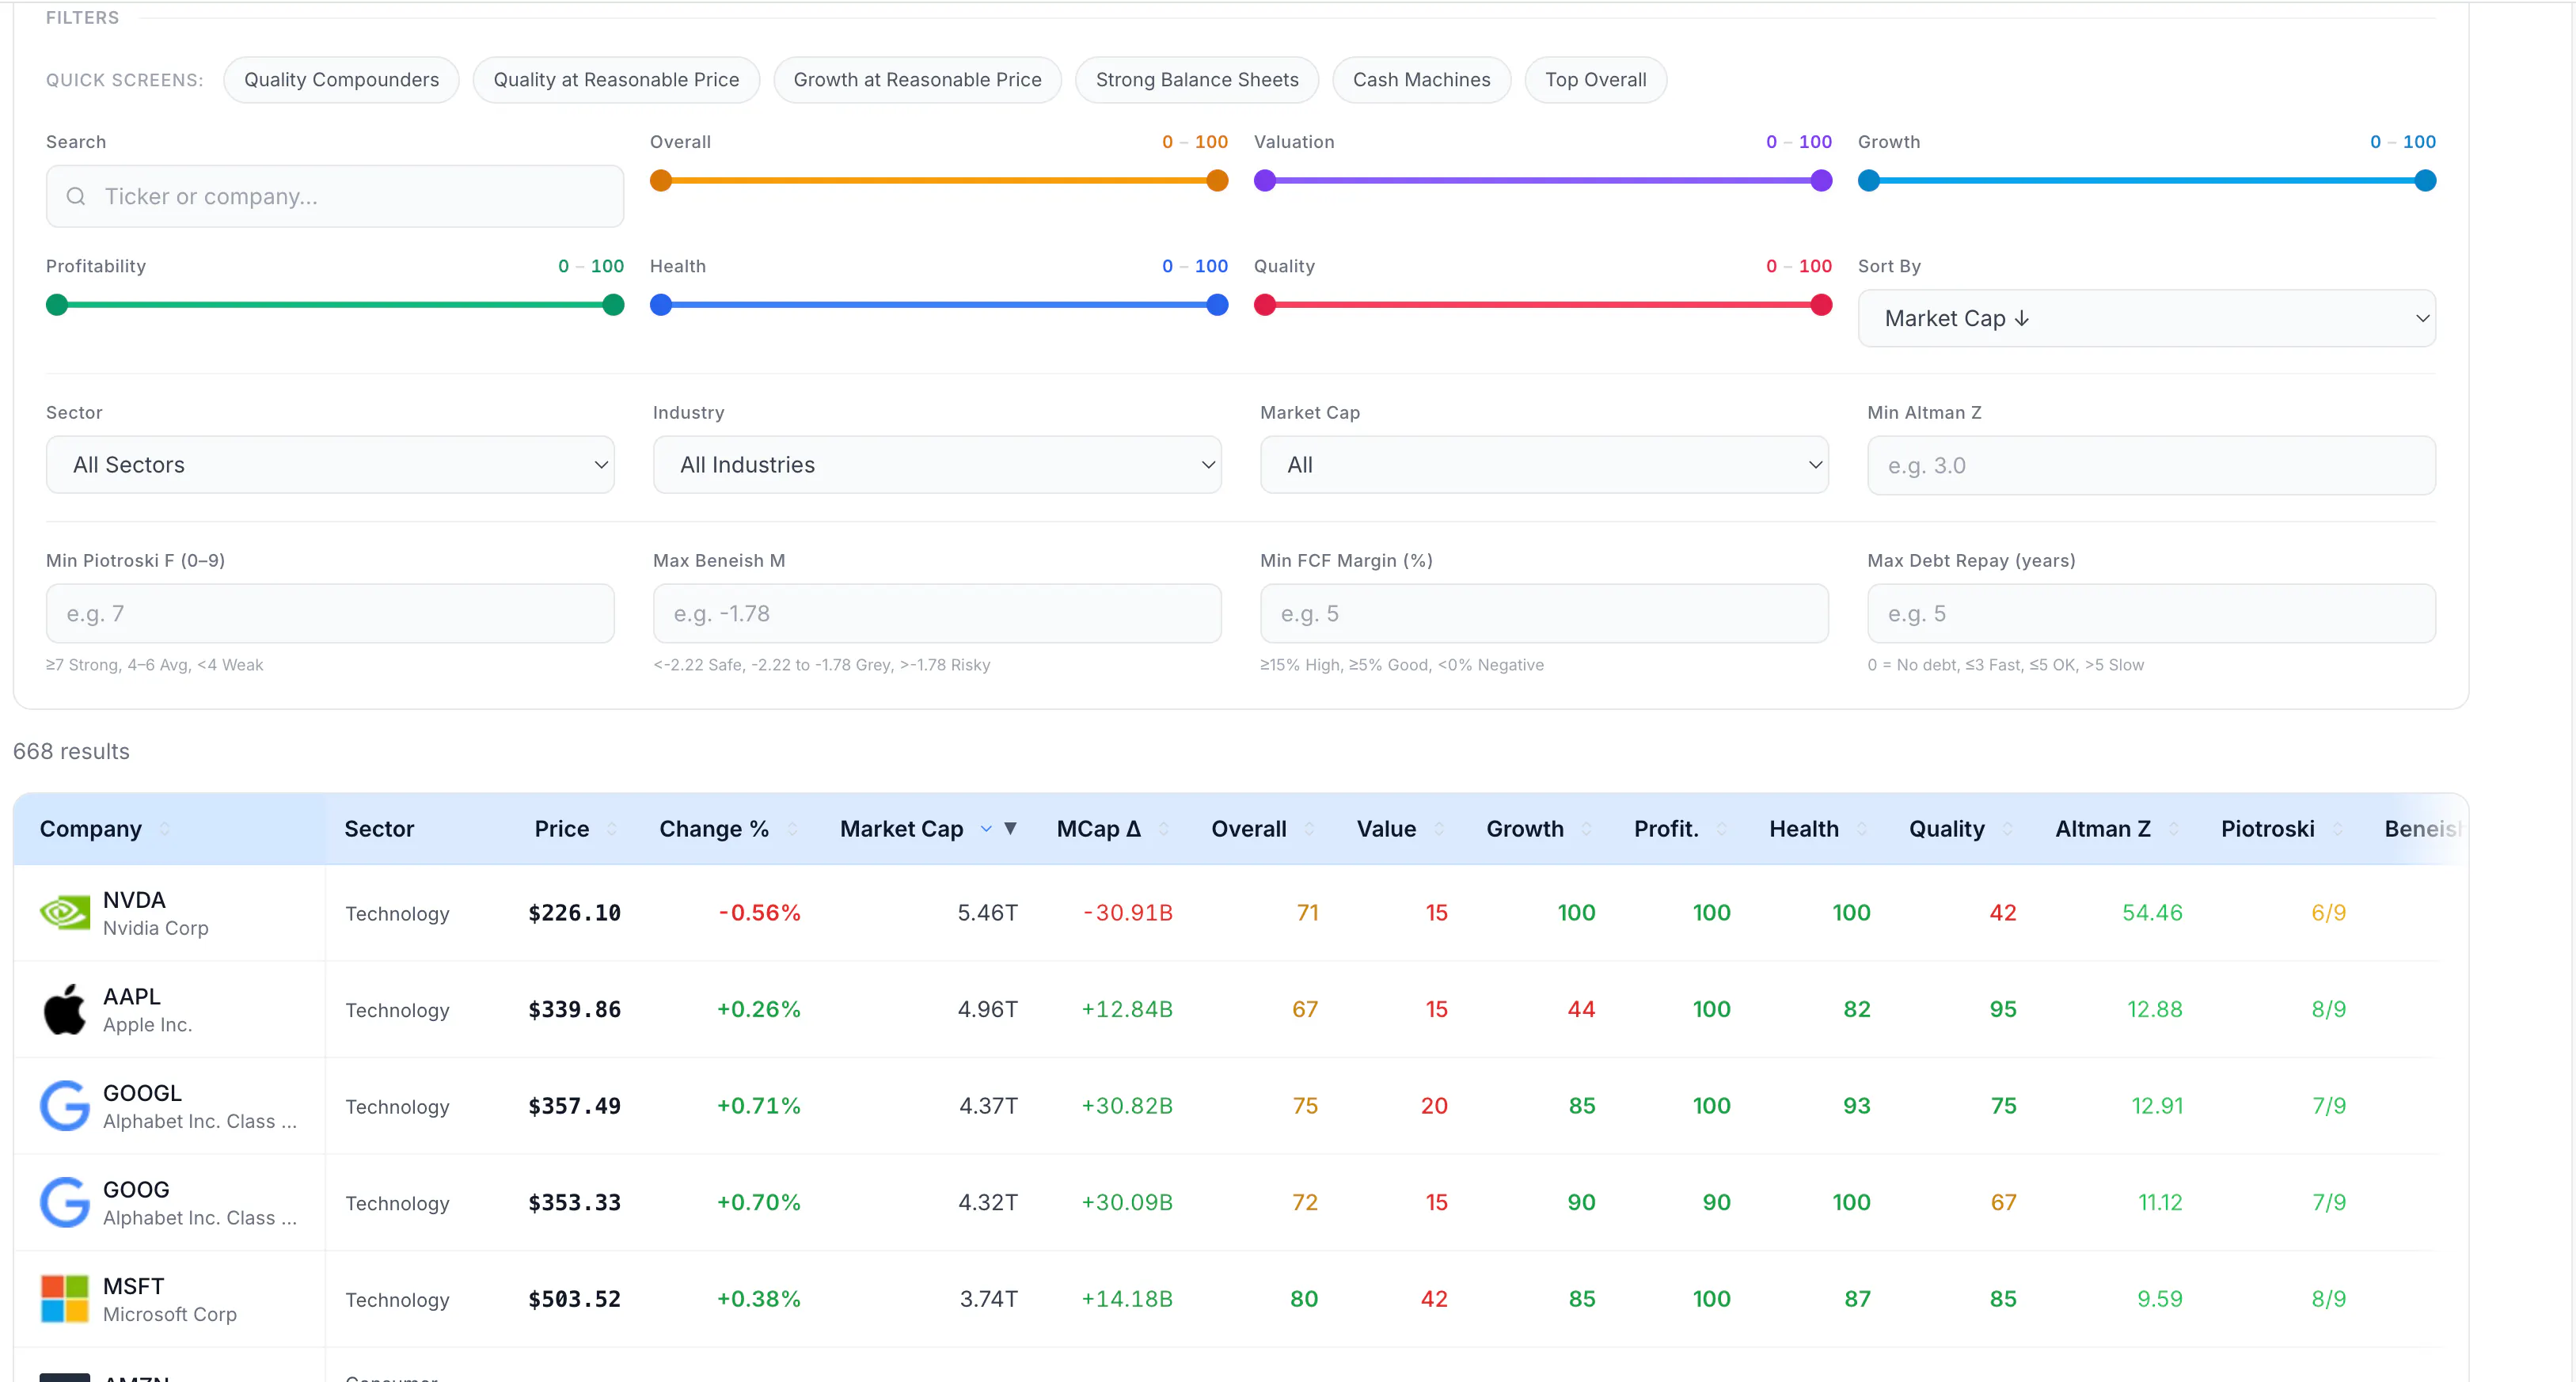2576x1382 pixels.
Task: Click the Min Altman Z input field
Action: (2151, 465)
